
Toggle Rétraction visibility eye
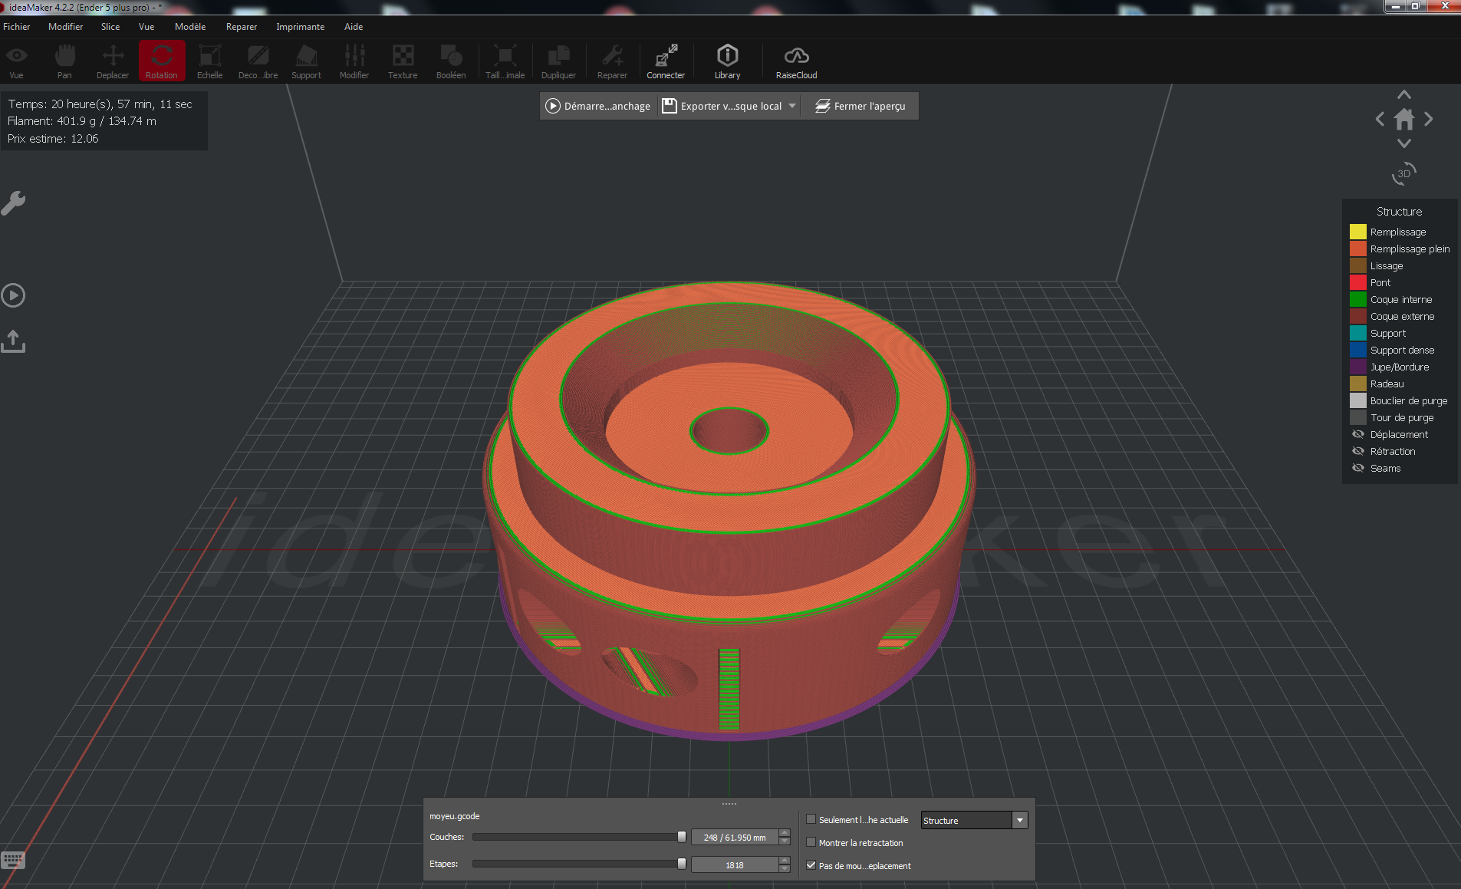point(1358,451)
